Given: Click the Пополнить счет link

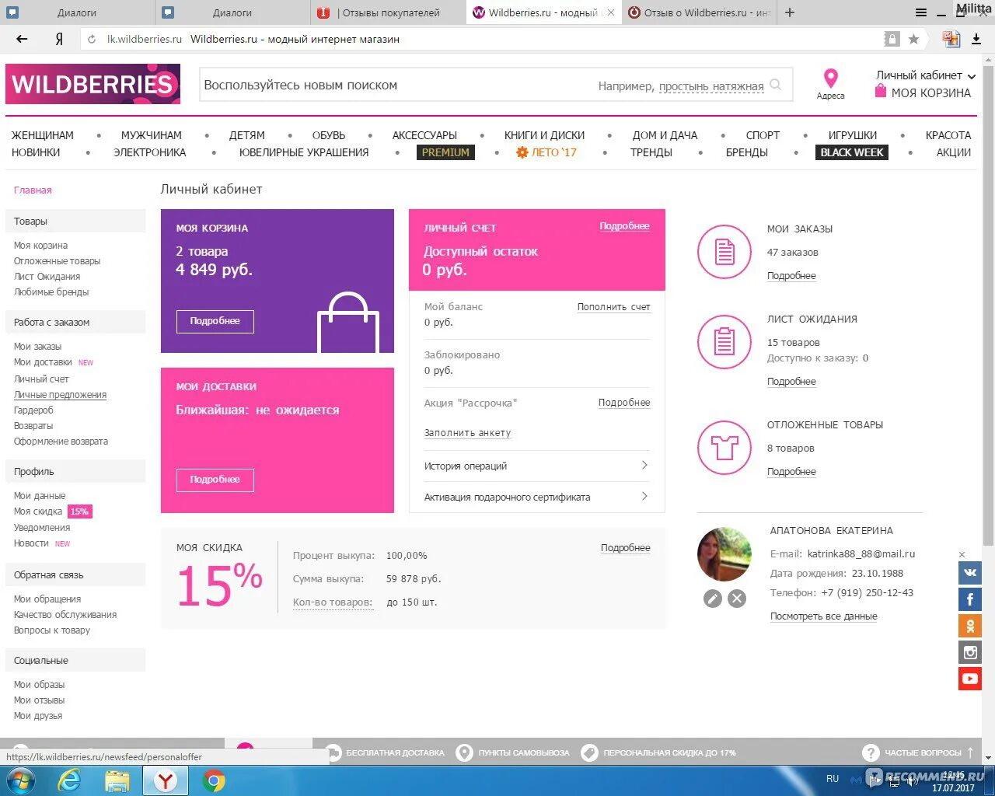Looking at the screenshot, I should tap(613, 307).
